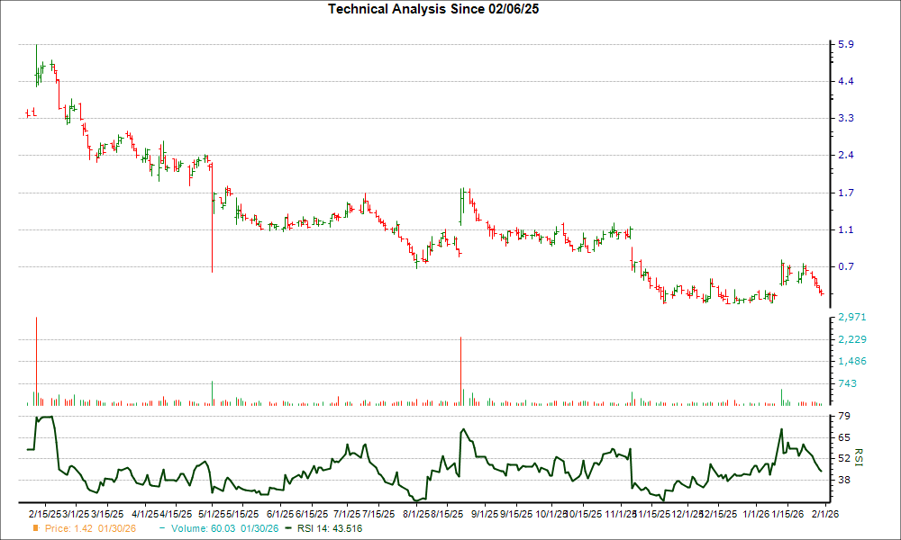This screenshot has width=901, height=540.
Task: Click the last red candlestick near 2/1/26
Action: coord(821,294)
